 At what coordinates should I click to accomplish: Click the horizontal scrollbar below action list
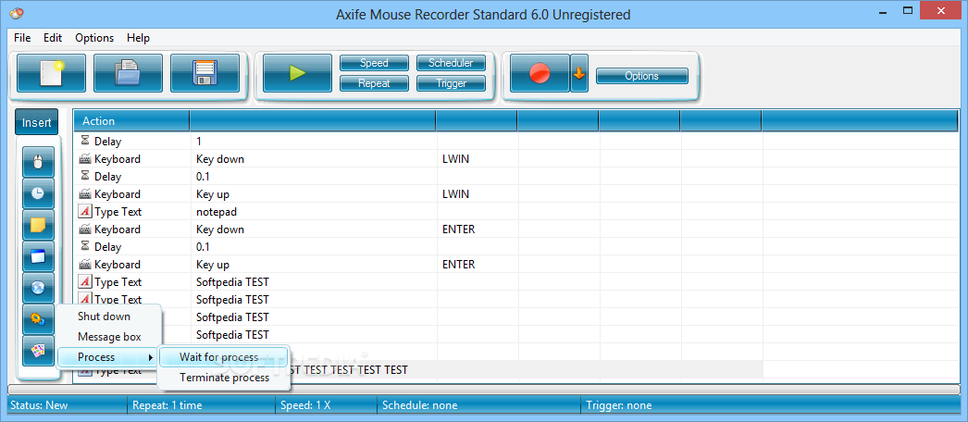pyautogui.click(x=483, y=390)
